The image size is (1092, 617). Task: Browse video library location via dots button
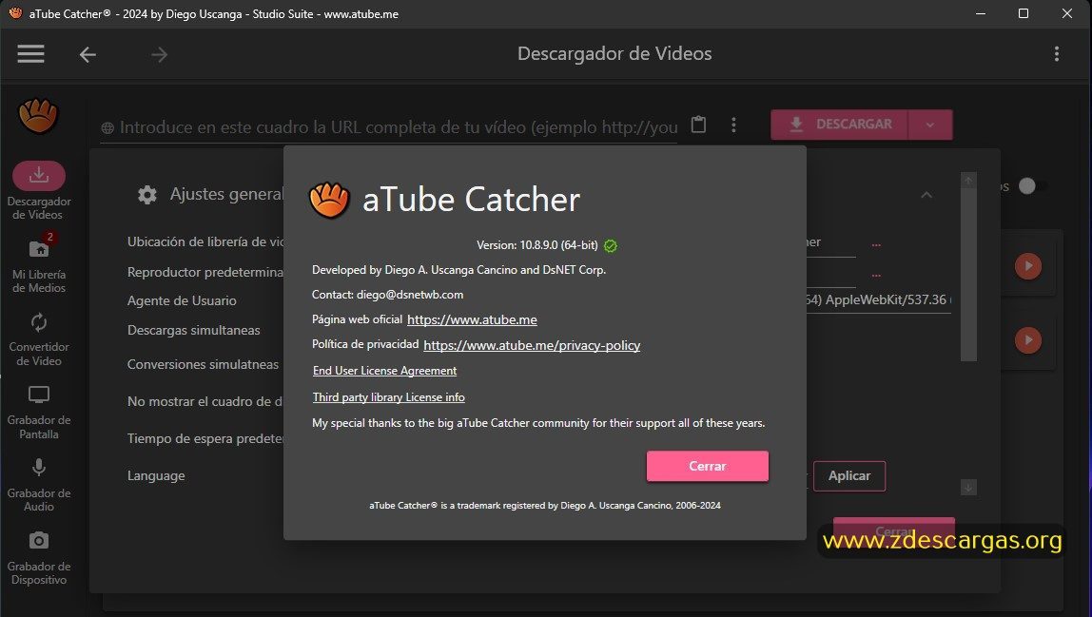[876, 244]
